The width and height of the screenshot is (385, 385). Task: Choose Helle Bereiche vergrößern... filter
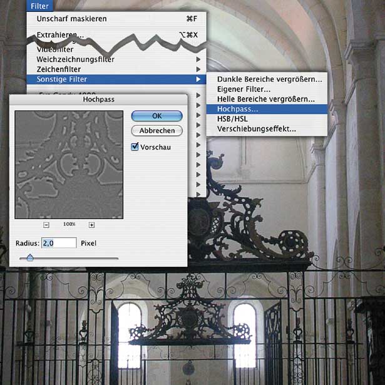pos(267,99)
